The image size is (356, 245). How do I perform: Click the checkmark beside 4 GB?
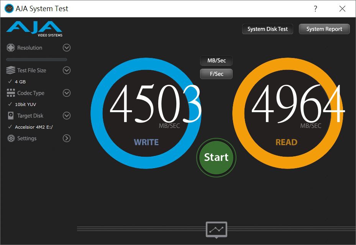(10, 81)
